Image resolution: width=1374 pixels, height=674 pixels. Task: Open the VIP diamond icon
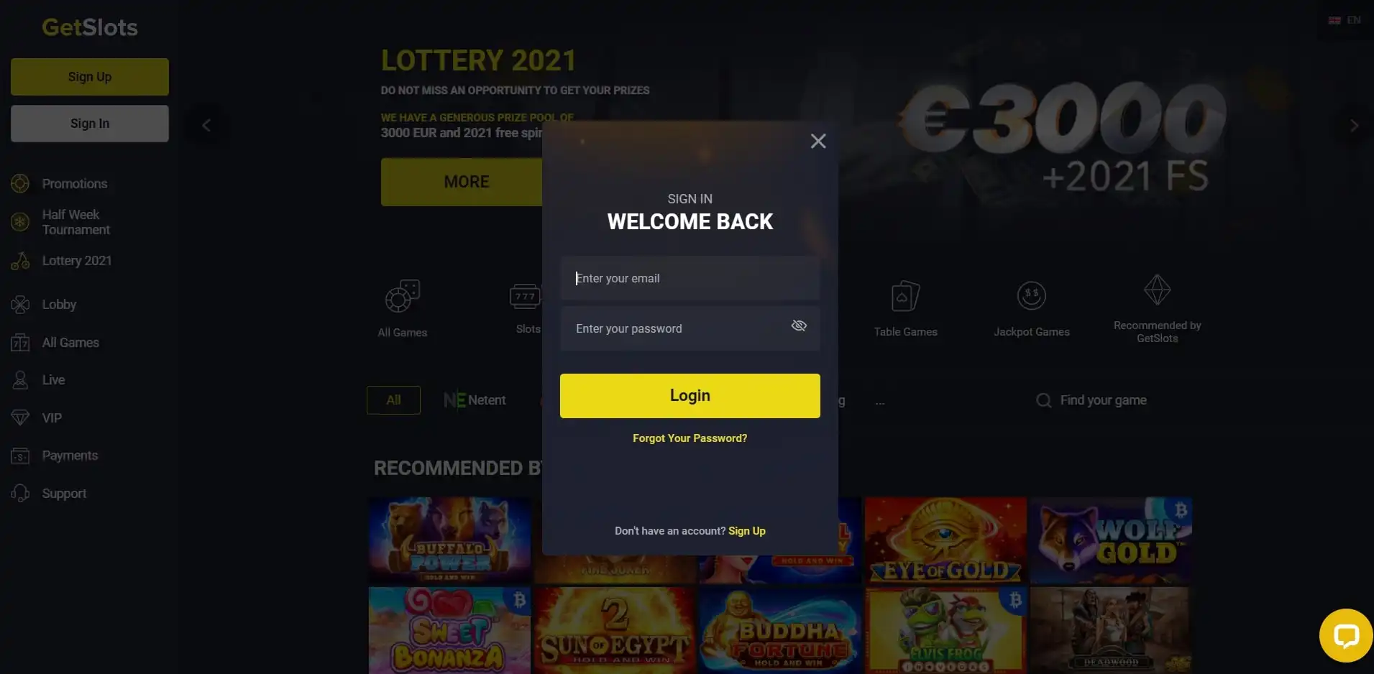tap(20, 417)
